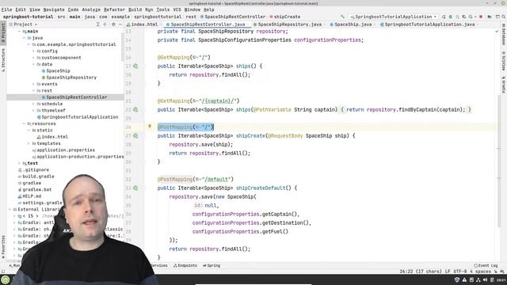Start debugging with the green bug icon

tap(451, 17)
